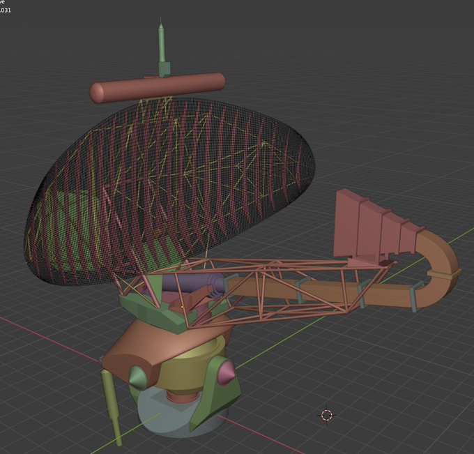Select the green box under the antenna spike
The image size is (474, 454).
164,69
